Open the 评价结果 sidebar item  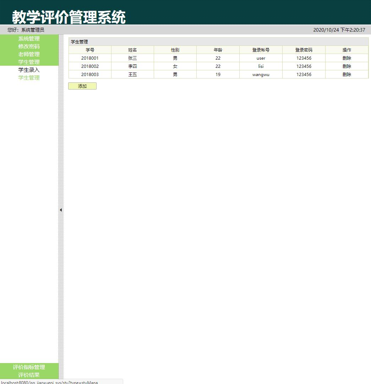29,375
